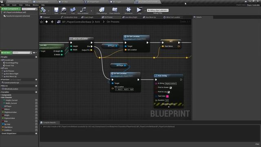Screen dimensions: 261x147
Task: Add a new function with the plus icon
Action: 36,80
